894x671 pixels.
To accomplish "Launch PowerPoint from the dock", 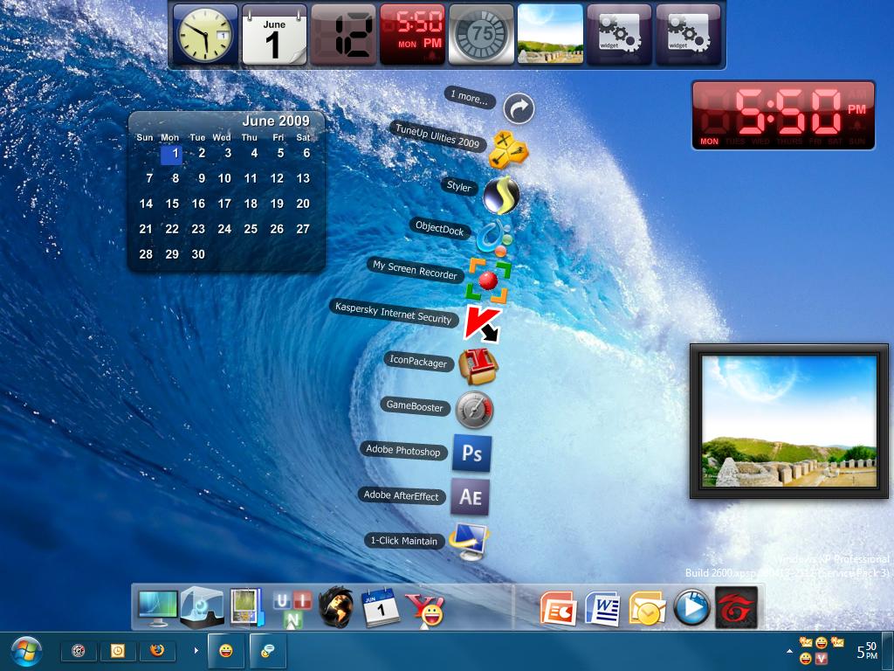I will tap(558, 608).
